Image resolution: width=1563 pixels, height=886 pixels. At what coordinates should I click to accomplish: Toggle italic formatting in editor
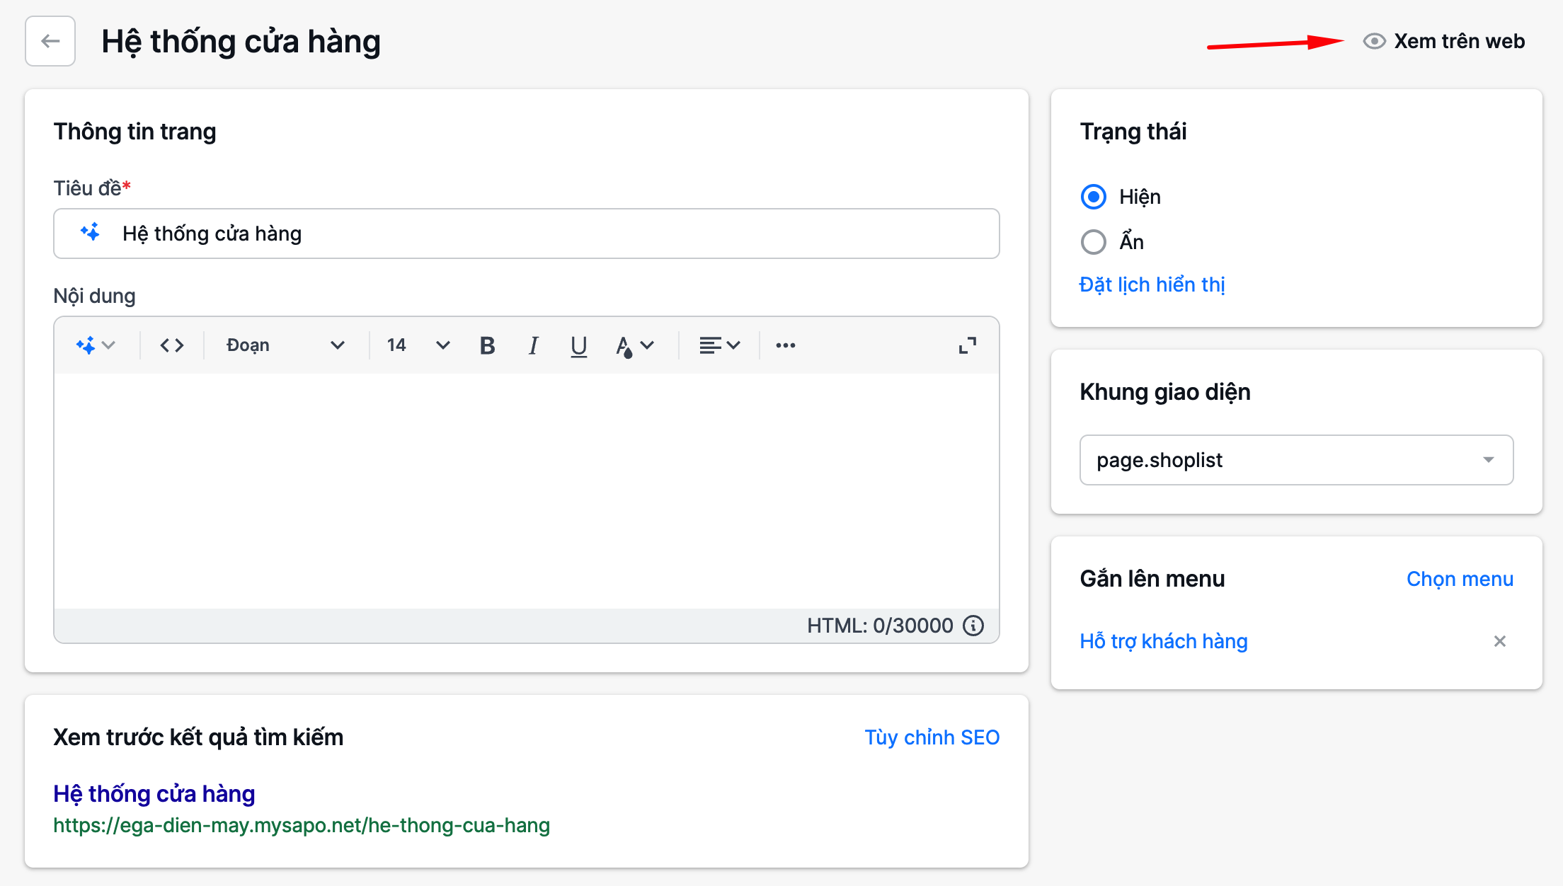pos(533,345)
